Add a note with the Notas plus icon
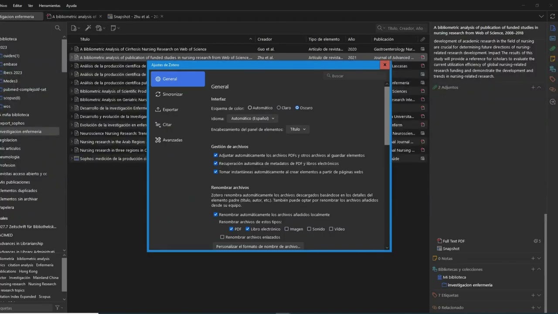This screenshot has height=314, width=558. coord(533,258)
